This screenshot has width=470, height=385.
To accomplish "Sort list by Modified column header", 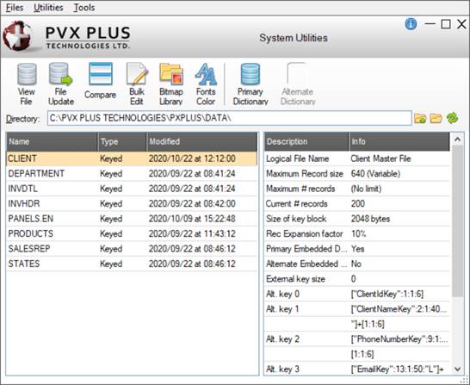I will [x=201, y=141].
